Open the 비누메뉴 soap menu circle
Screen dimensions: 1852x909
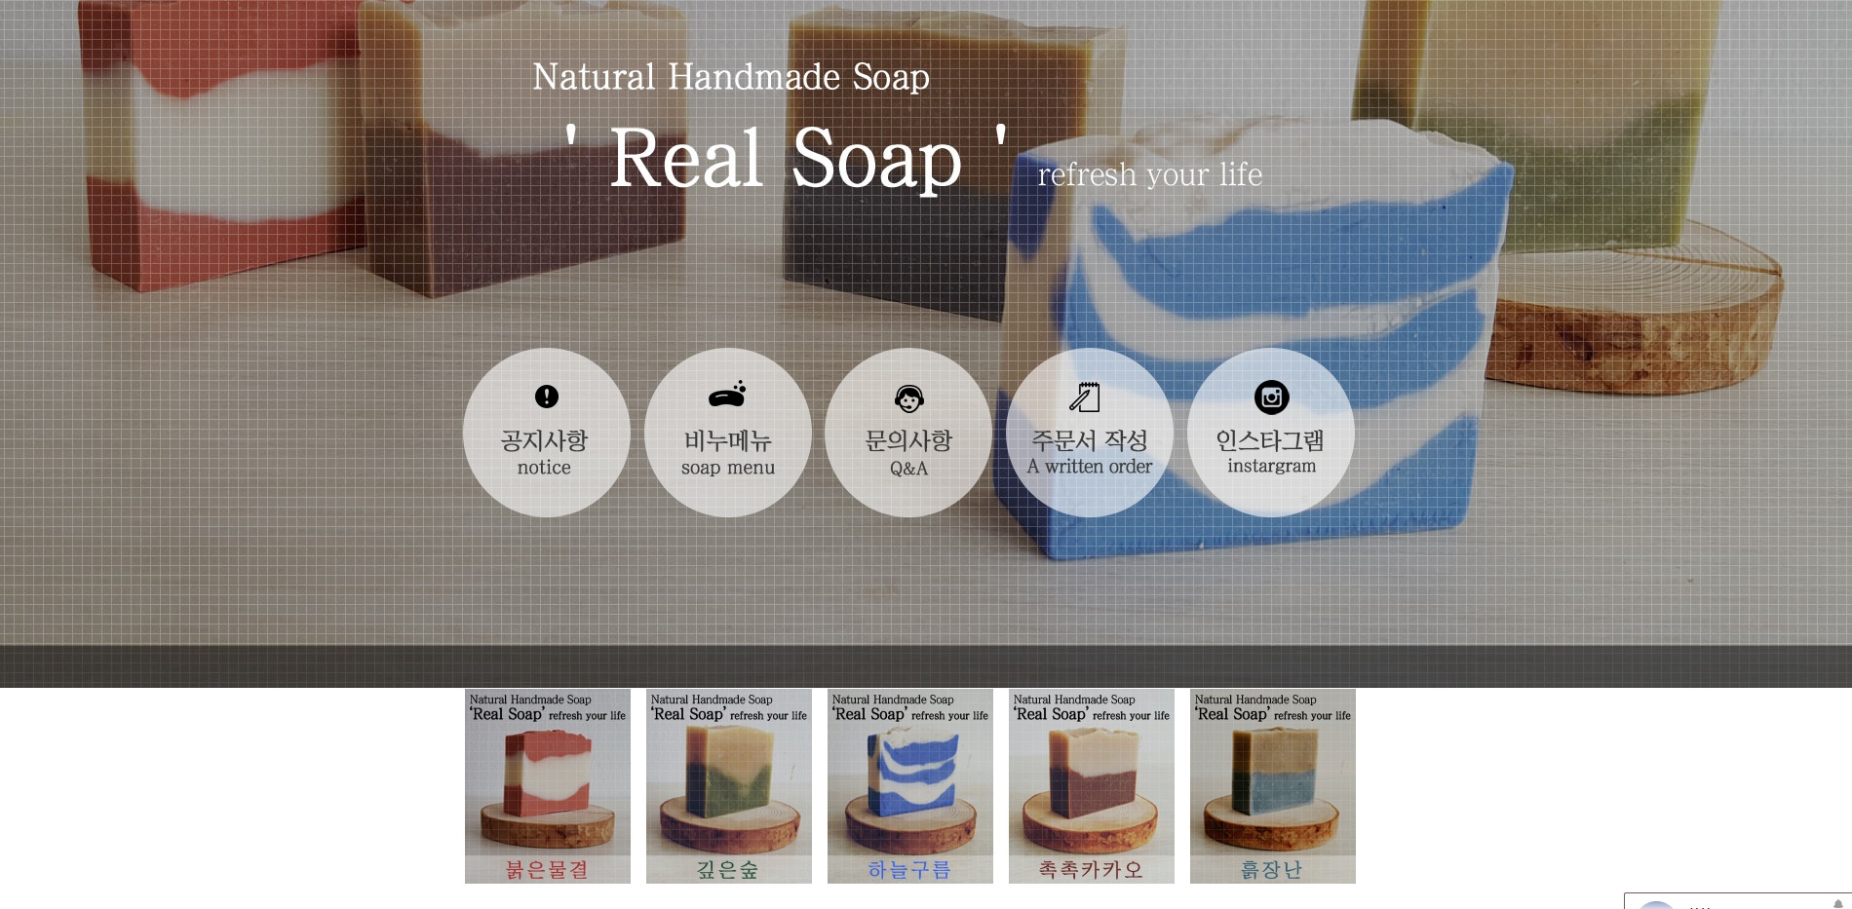pos(727,433)
